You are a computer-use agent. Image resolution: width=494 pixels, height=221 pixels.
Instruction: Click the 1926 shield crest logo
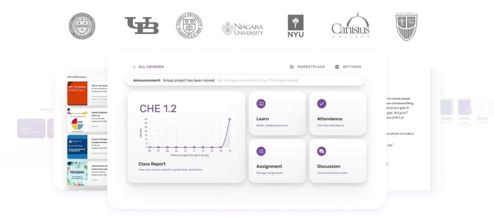pos(406,27)
